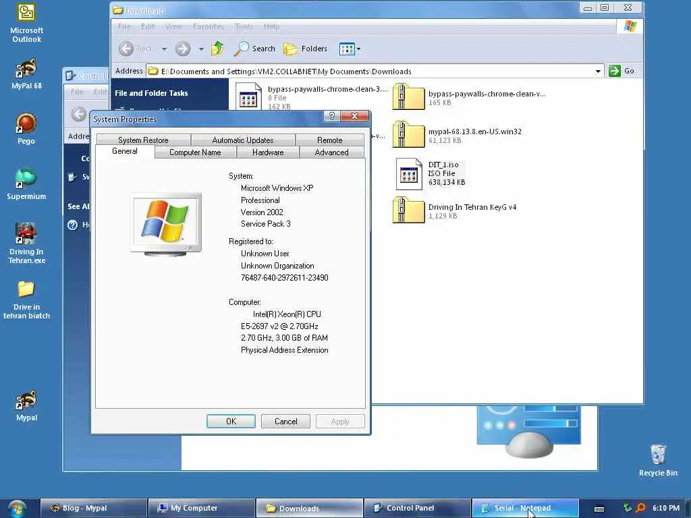The height and width of the screenshot is (518, 691).
Task: Switch to the Advanced tab
Action: click(x=331, y=152)
